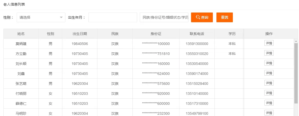Click phone number 13549799100
299x116 pixels.
coord(197,113)
